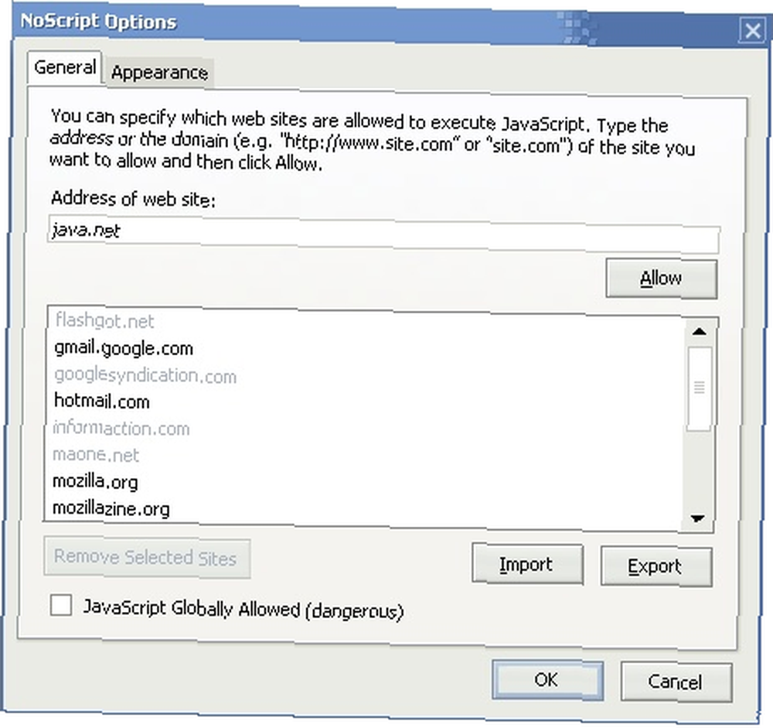Select hotmail.com in the site list
The image size is (773, 728).
pos(101,402)
